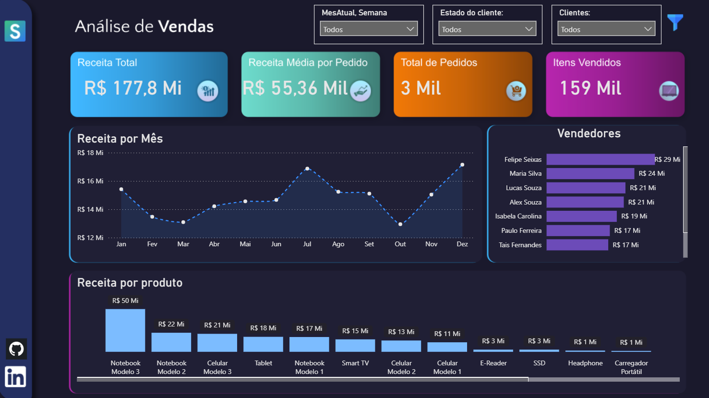Open the MesAtual, Semana dropdown
This screenshot has width=709, height=398.
[x=368, y=28]
